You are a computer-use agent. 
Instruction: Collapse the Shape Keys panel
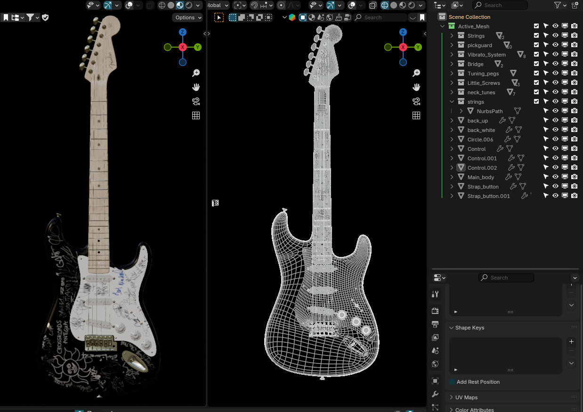(451, 328)
